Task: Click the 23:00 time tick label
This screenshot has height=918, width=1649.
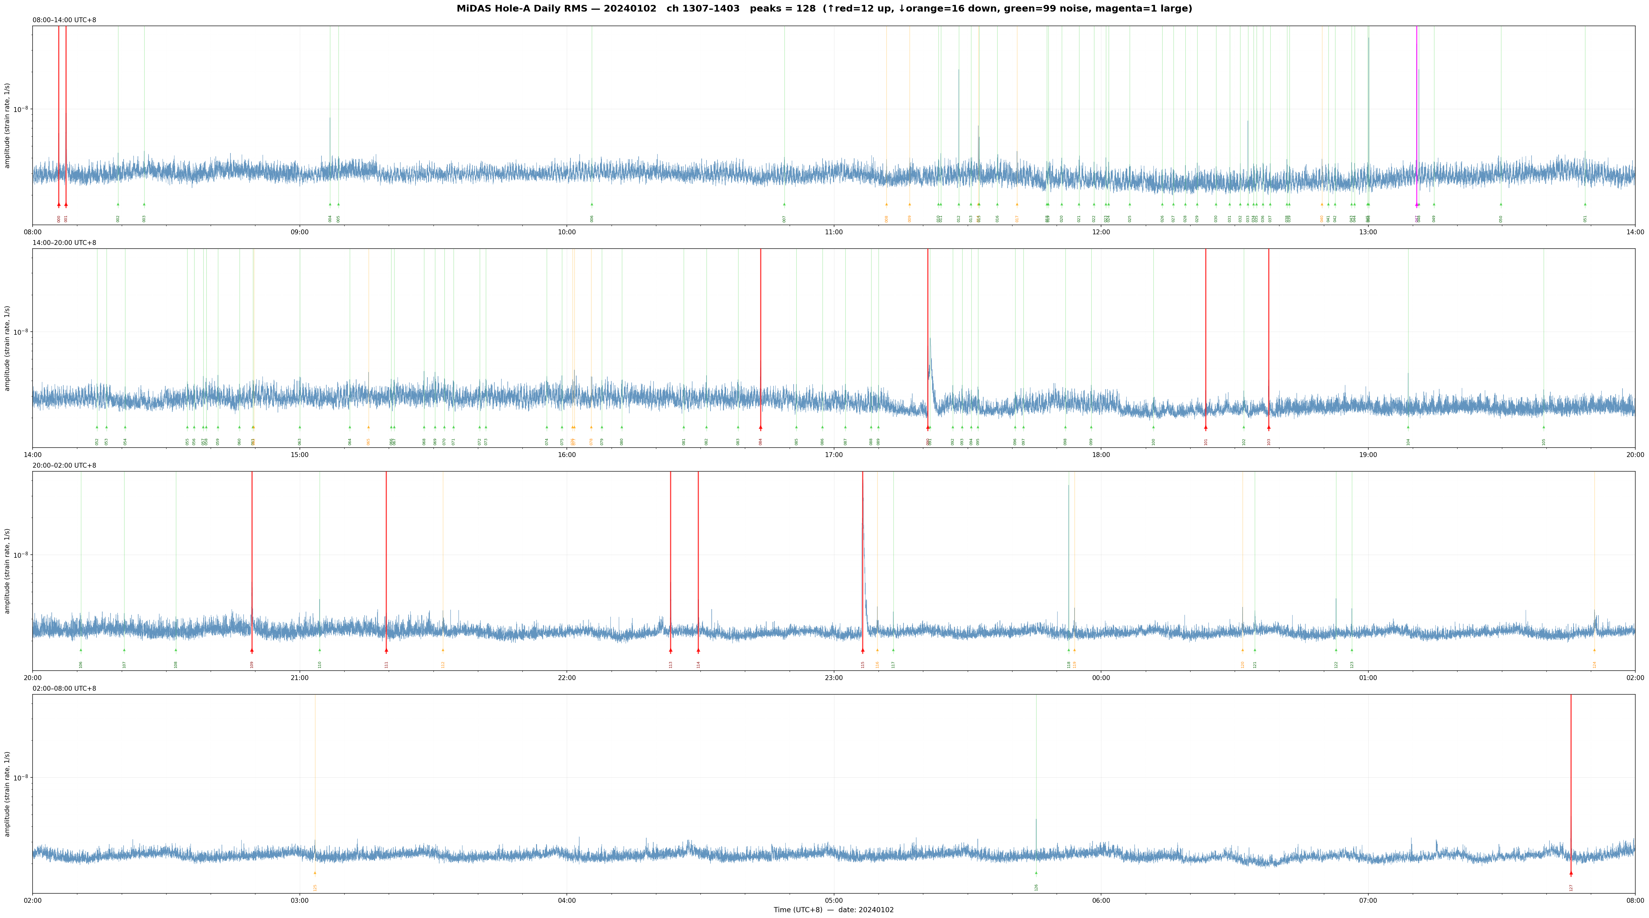Action: (x=834, y=678)
